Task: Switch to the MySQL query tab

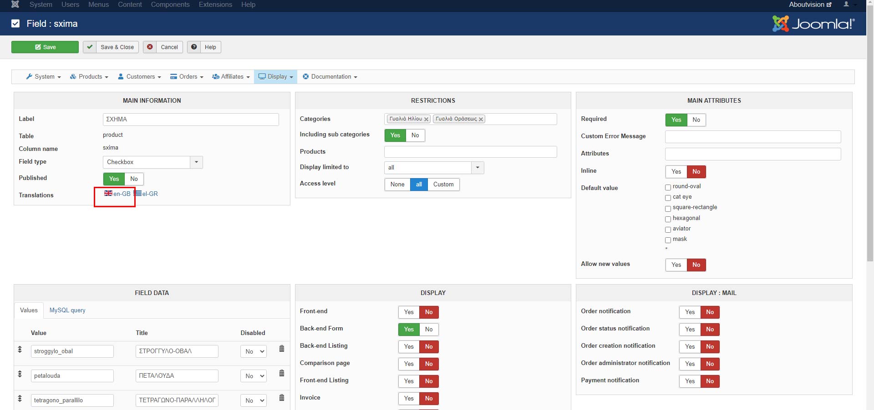Action: click(x=67, y=310)
